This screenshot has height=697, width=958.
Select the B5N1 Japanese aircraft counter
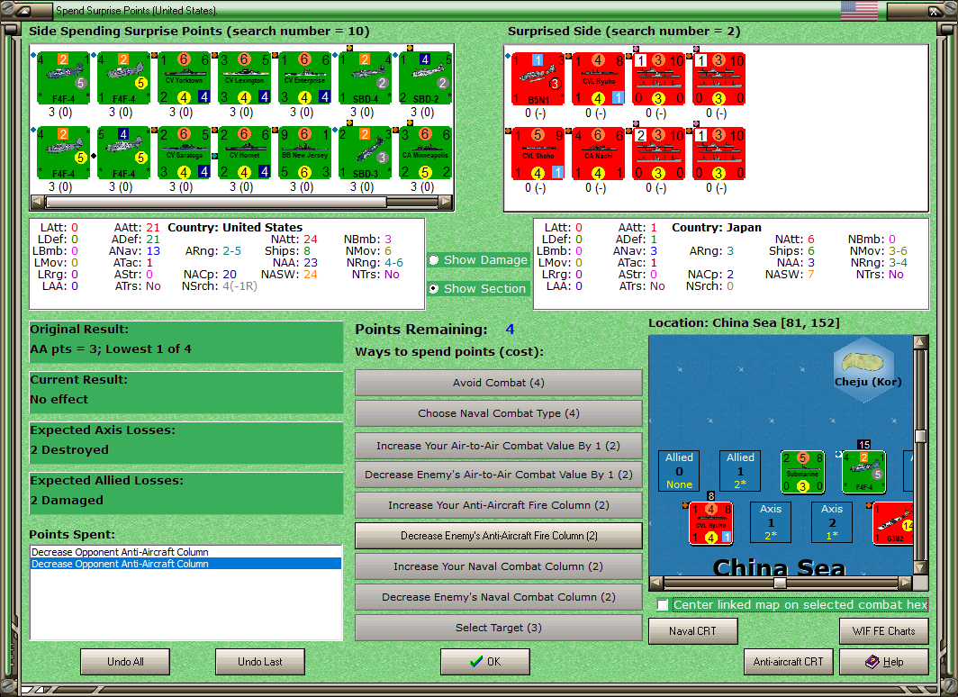click(x=538, y=79)
